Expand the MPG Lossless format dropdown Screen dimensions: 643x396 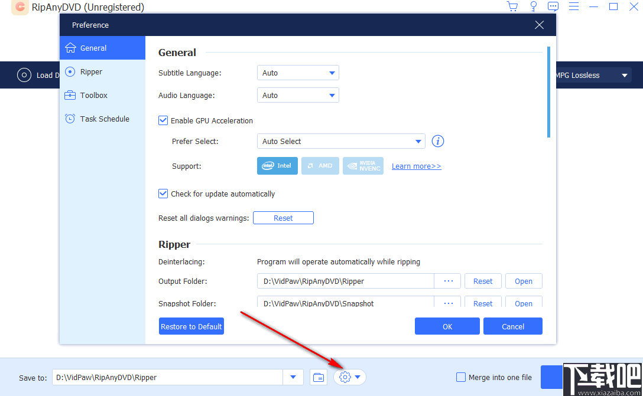tap(624, 76)
